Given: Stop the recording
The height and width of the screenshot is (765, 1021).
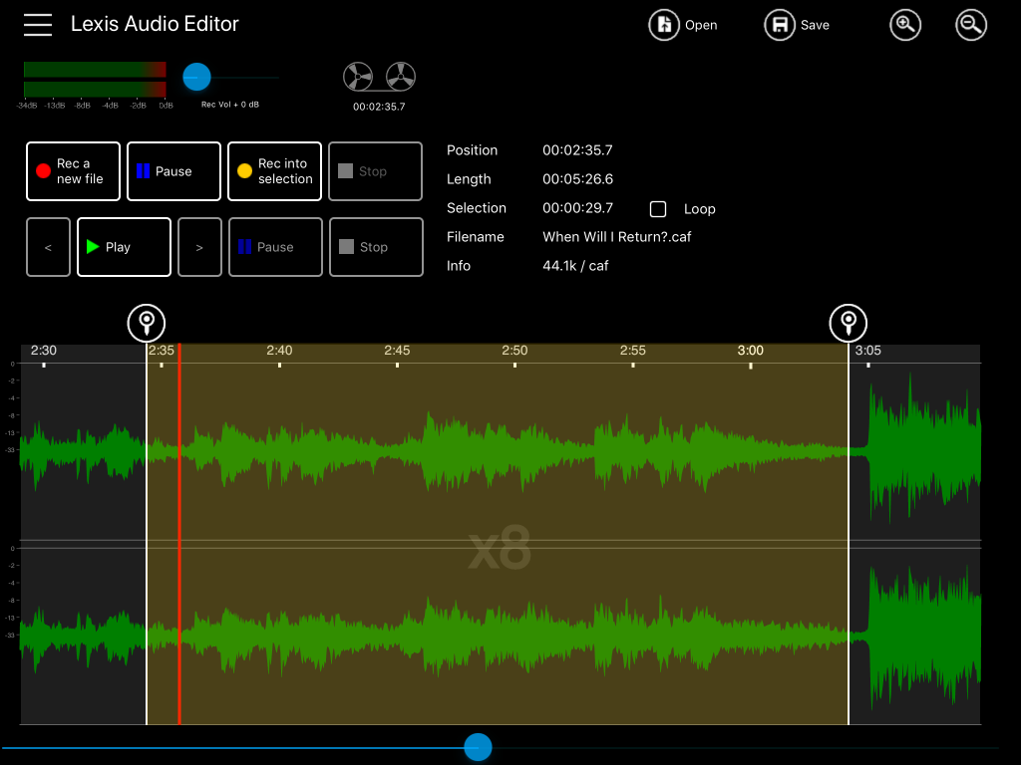Looking at the screenshot, I should [376, 171].
